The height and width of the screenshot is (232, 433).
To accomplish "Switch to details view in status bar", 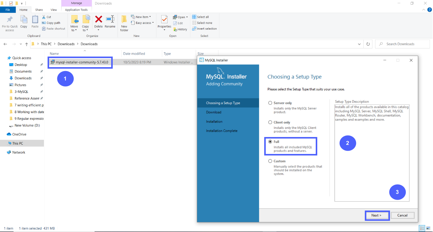I will tap(422, 228).
